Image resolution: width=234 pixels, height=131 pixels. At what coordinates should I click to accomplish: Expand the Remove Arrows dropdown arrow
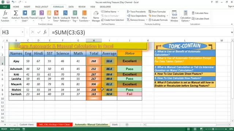[147, 20]
